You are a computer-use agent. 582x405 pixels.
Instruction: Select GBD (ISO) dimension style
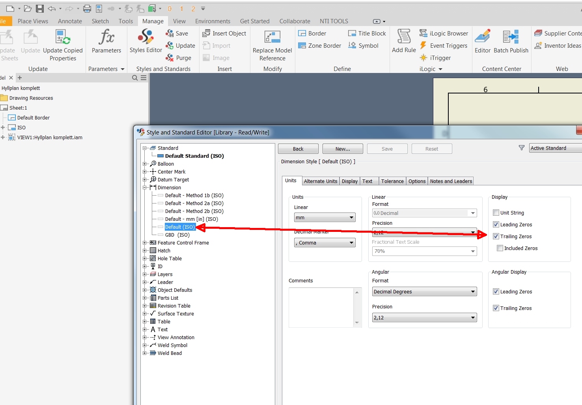(x=177, y=235)
